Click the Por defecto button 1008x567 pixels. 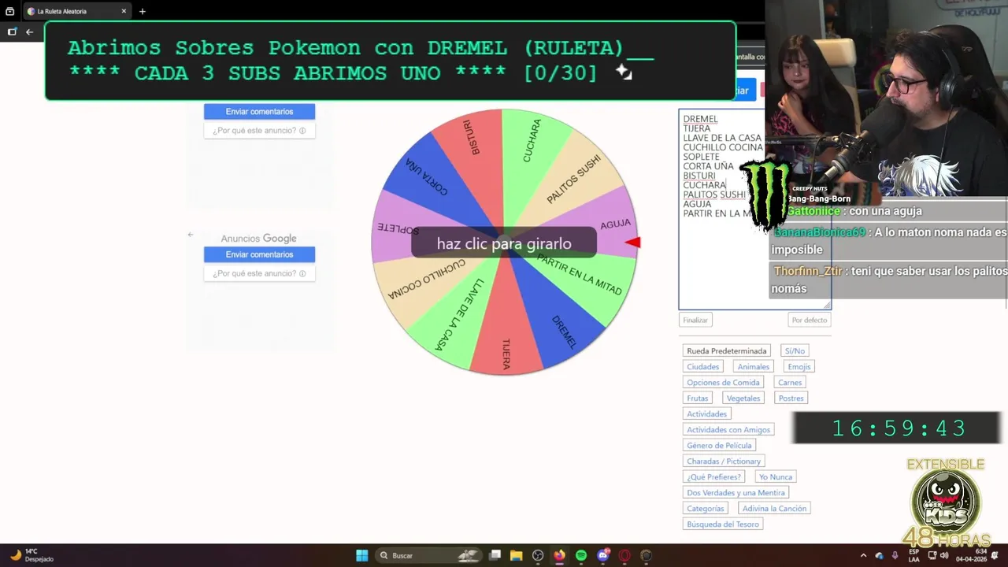[x=810, y=320]
